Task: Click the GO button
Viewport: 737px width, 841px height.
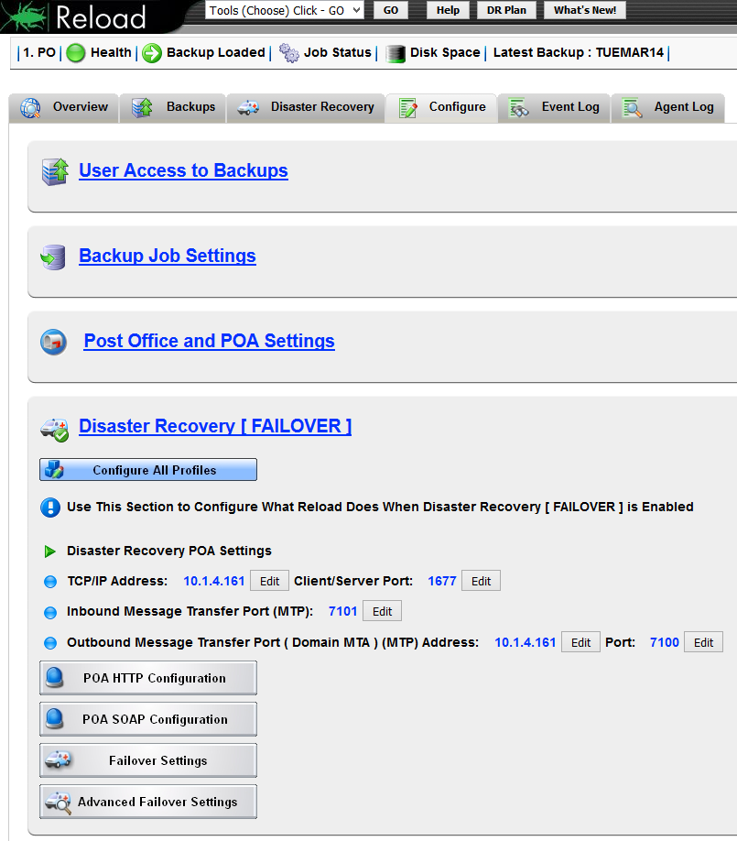Action: (x=391, y=10)
